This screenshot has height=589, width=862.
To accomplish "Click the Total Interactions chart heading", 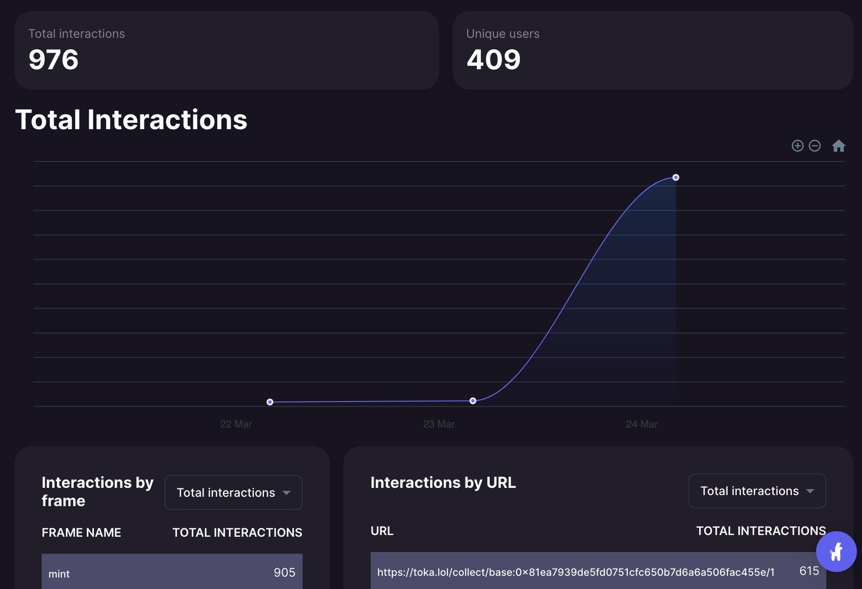I will tap(131, 119).
